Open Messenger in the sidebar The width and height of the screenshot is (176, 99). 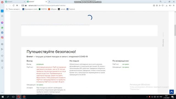(x=2, y=23)
